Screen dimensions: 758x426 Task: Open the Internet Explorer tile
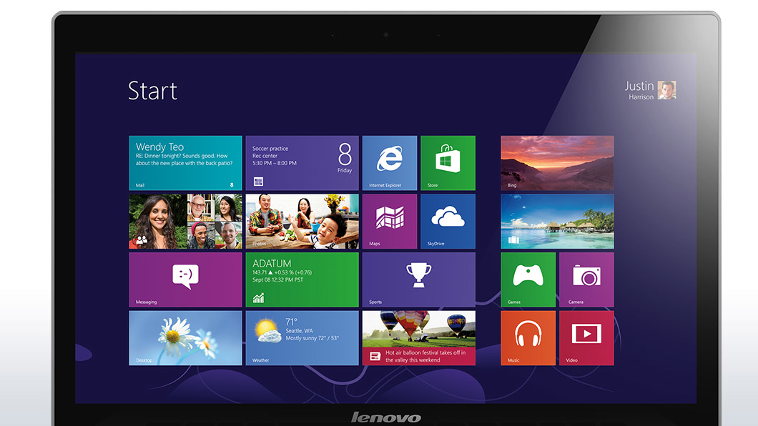coord(390,163)
